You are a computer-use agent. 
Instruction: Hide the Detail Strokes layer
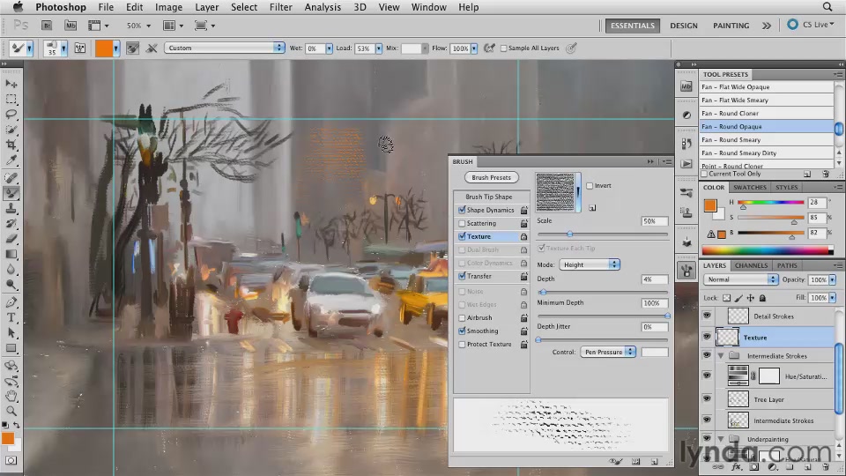[x=707, y=316]
